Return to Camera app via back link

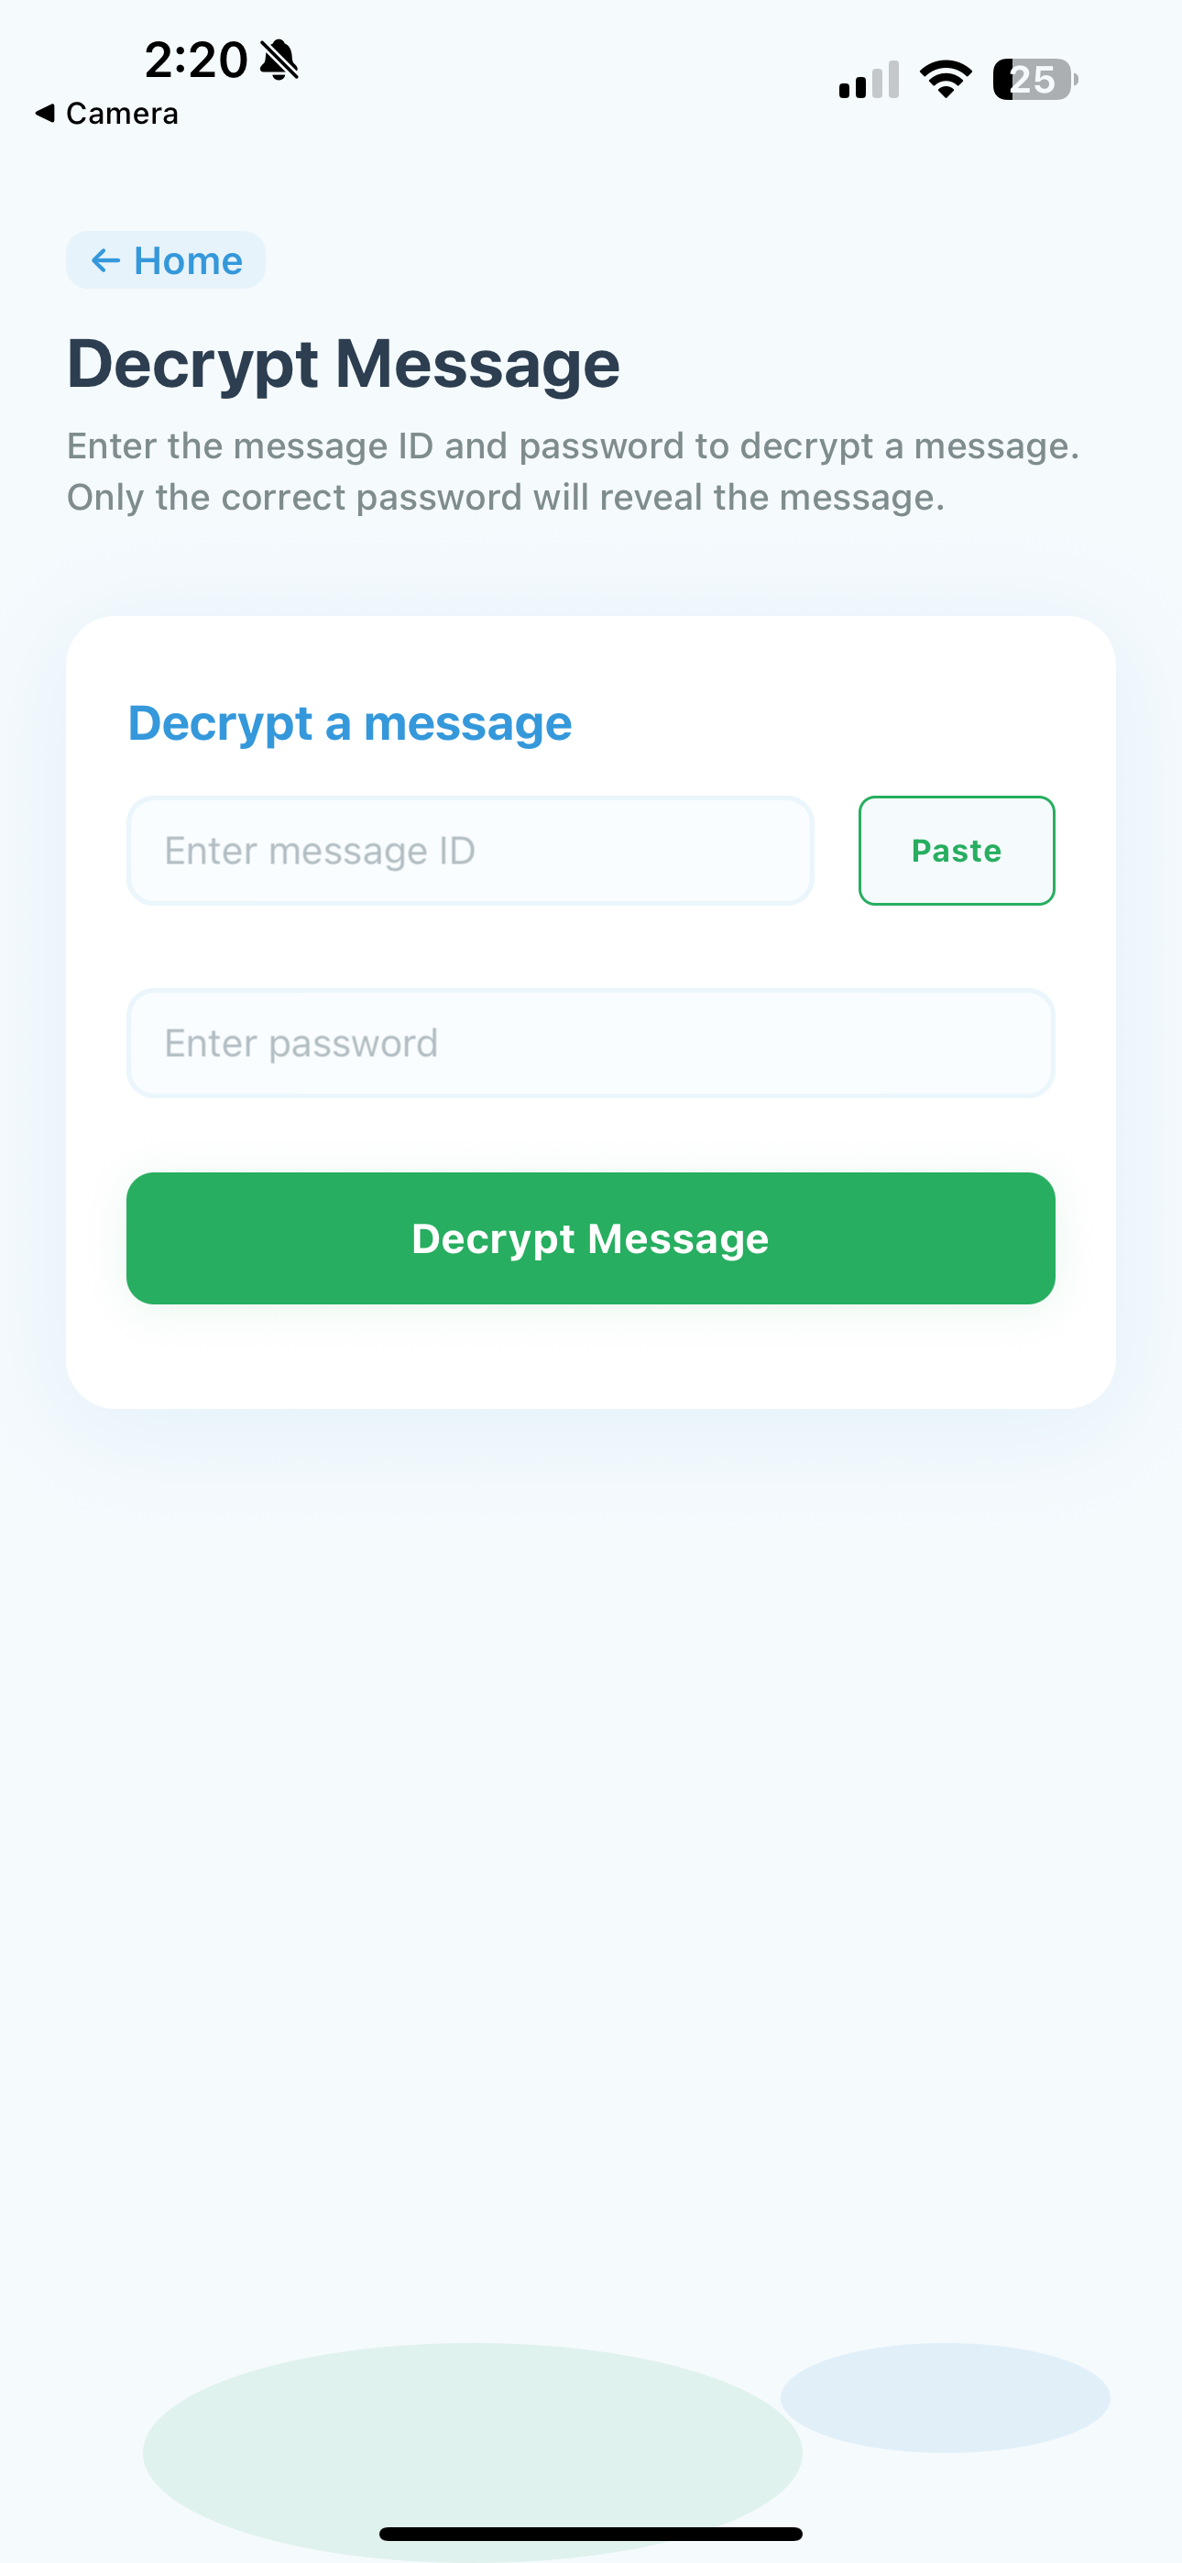[106, 114]
